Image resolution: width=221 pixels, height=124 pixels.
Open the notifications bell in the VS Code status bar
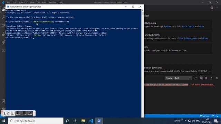click(x=217, y=116)
